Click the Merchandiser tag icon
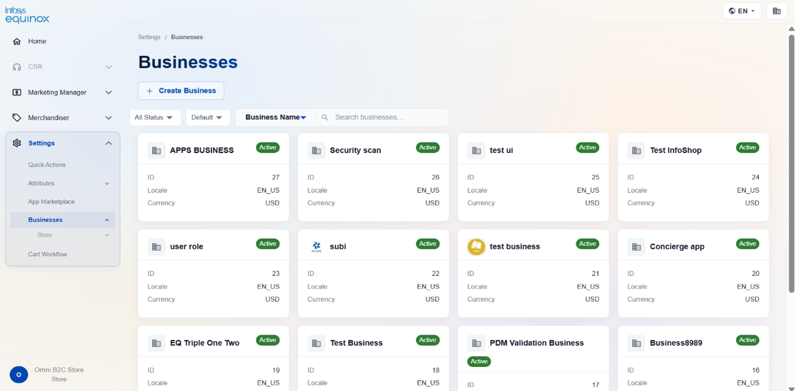Image resolution: width=795 pixels, height=391 pixels. (x=17, y=118)
